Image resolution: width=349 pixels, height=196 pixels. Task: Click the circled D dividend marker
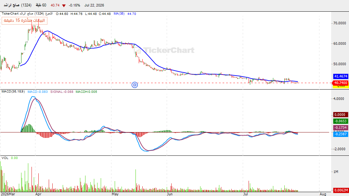(x=135, y=85)
